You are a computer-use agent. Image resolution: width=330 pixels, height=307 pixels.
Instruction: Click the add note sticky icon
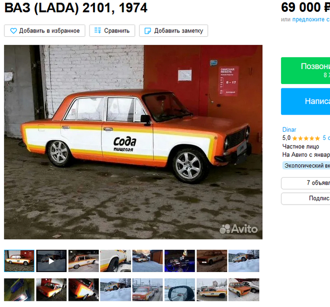tap(148, 31)
